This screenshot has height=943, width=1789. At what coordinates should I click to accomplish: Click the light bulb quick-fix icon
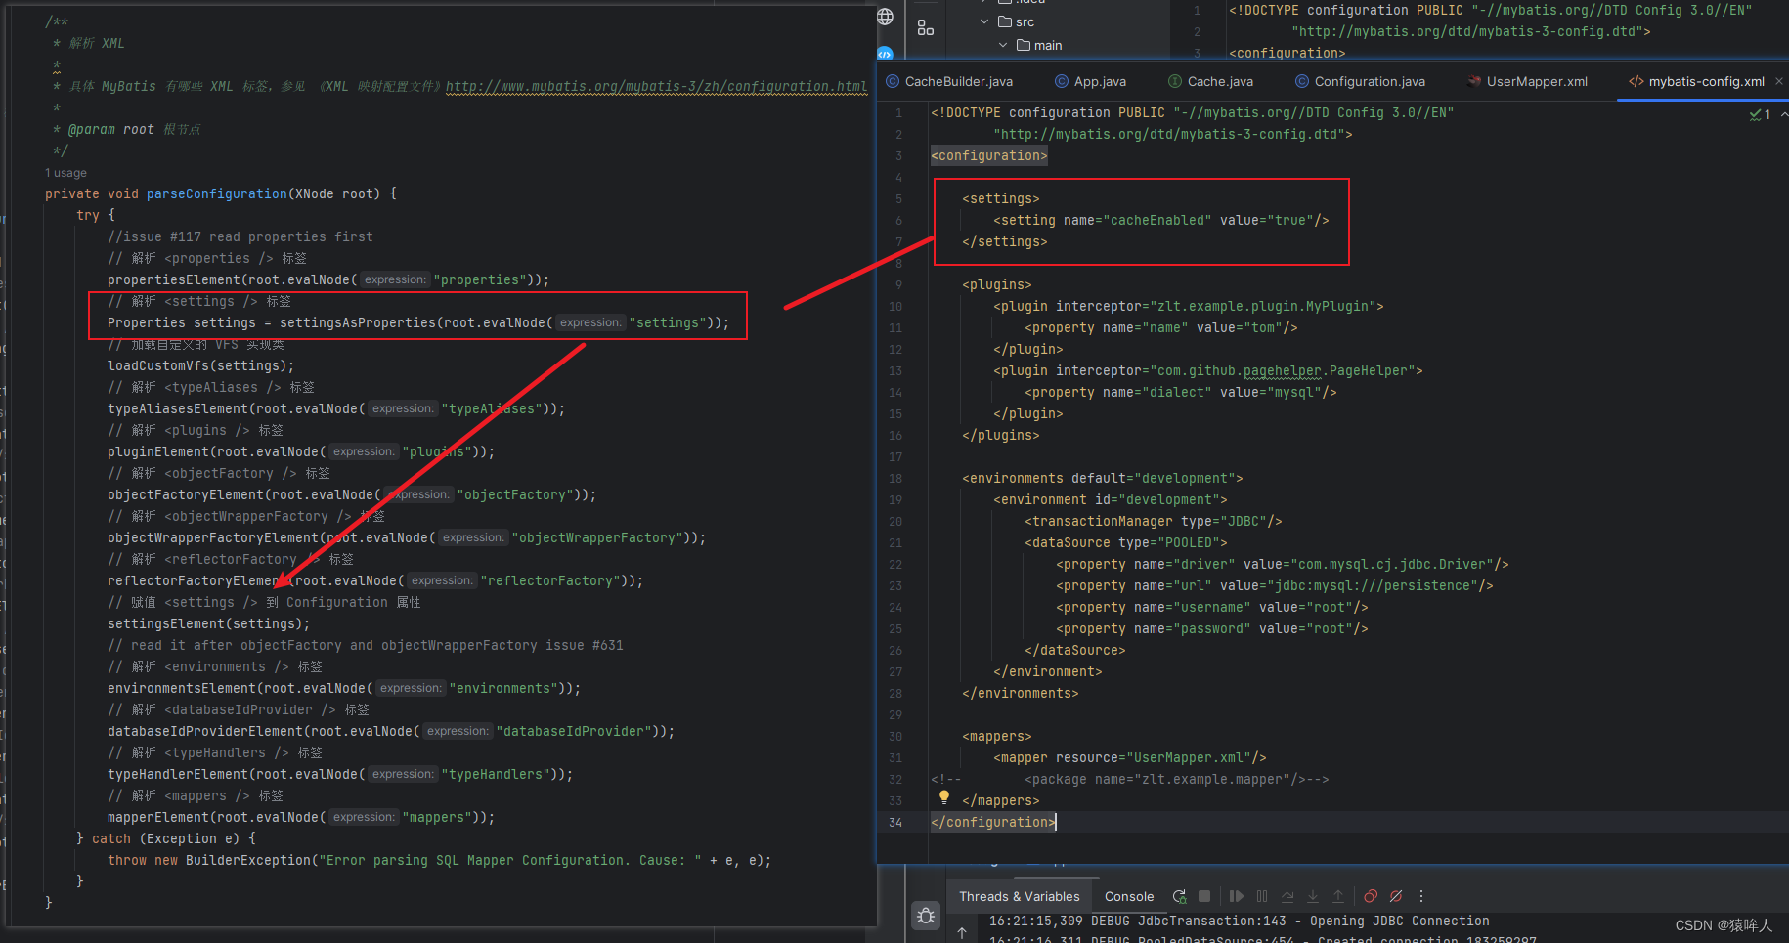[944, 798]
